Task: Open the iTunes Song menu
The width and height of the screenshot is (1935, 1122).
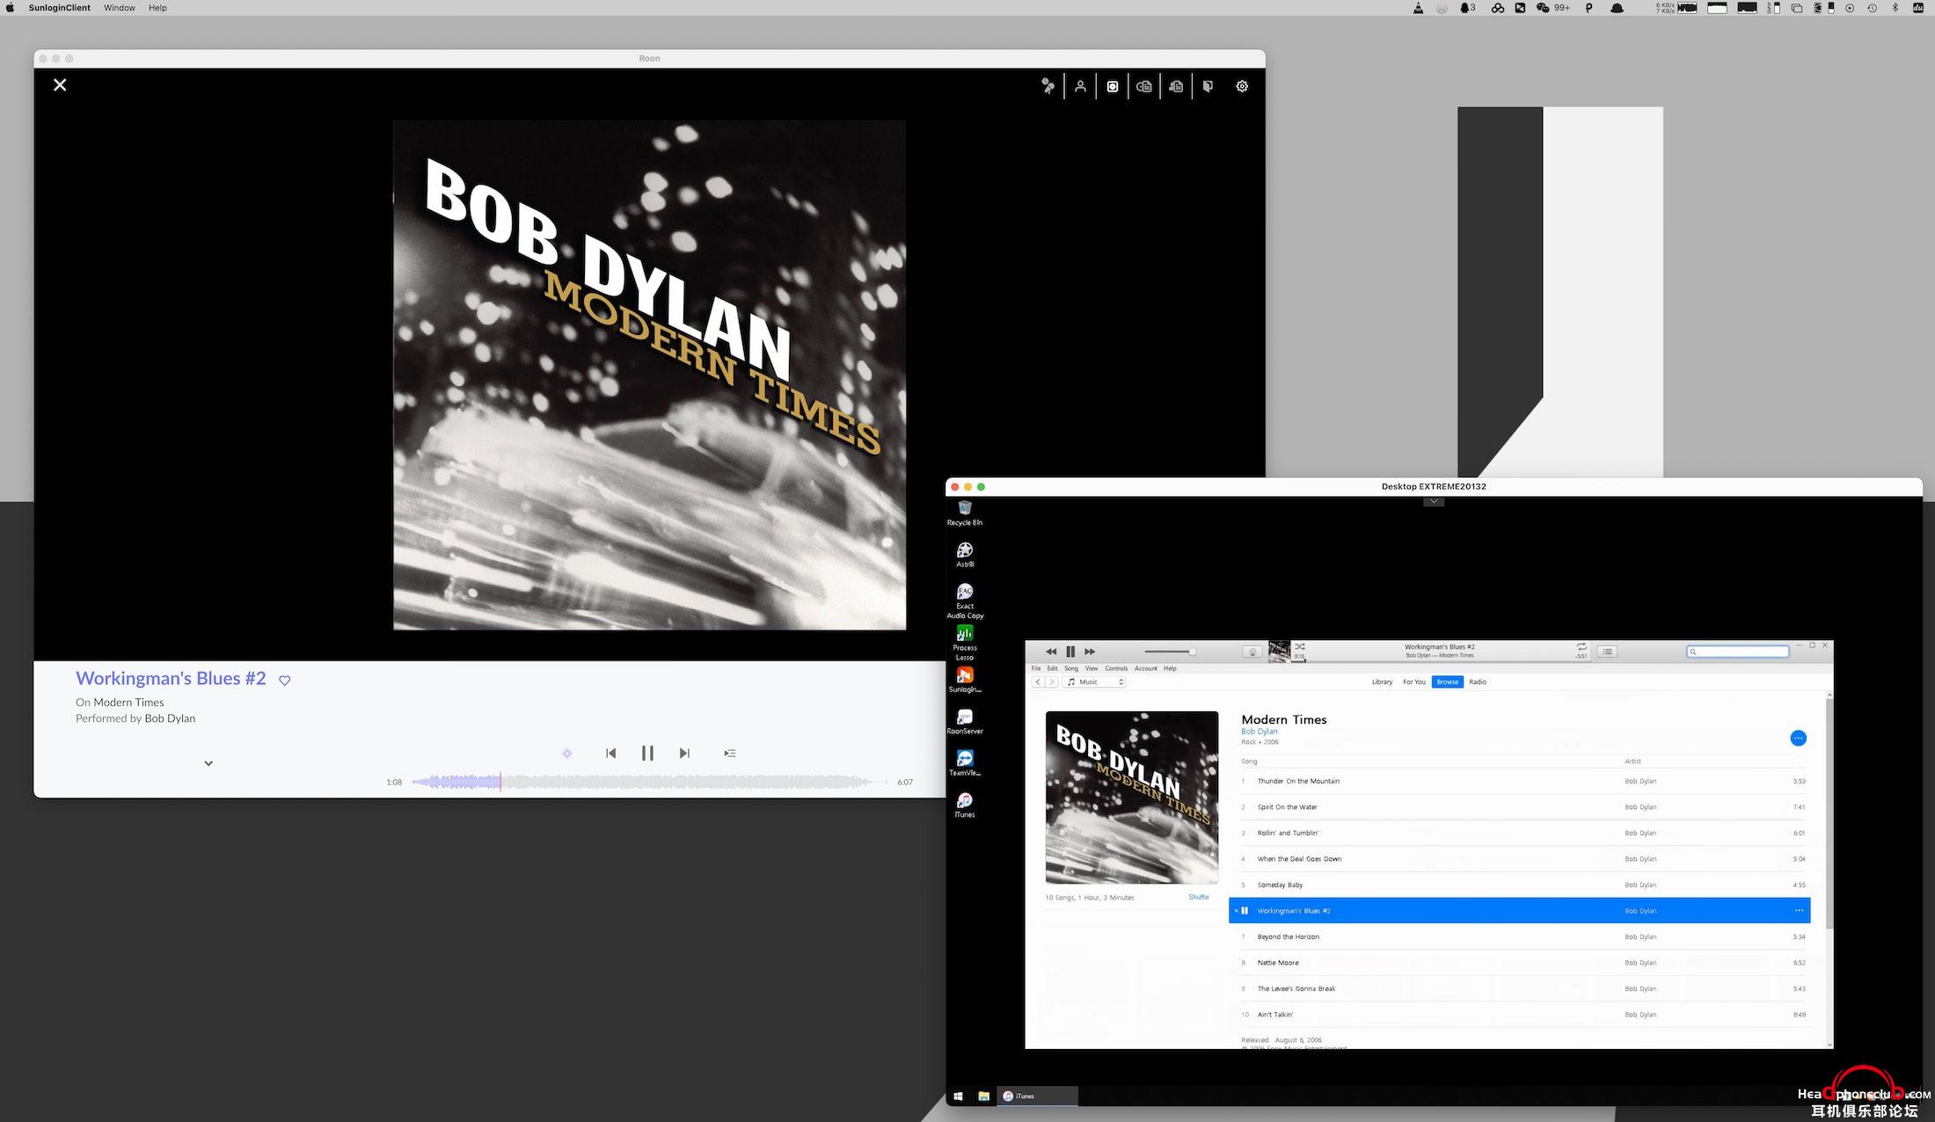Action: click(x=1071, y=668)
